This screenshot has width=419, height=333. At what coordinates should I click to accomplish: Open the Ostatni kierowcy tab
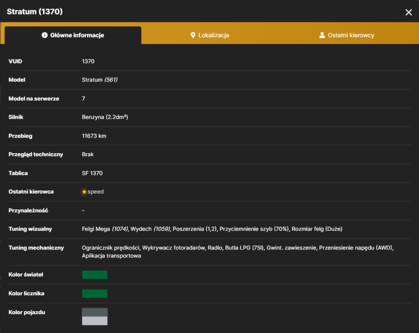(347, 35)
